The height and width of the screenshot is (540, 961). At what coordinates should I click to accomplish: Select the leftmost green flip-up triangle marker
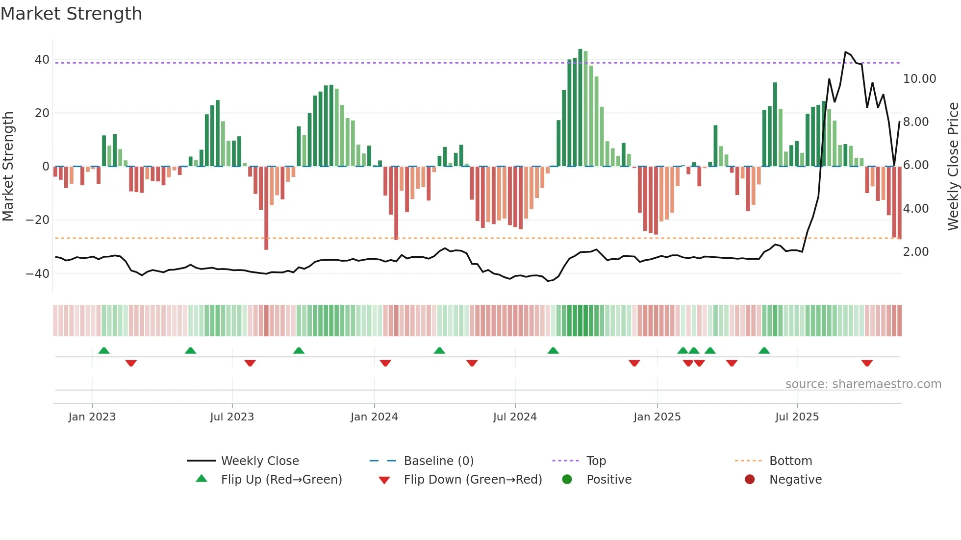pyautogui.click(x=104, y=350)
